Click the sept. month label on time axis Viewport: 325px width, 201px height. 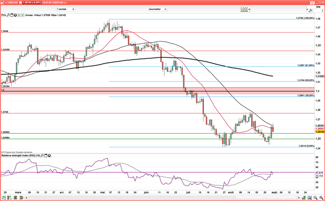pos(274,192)
